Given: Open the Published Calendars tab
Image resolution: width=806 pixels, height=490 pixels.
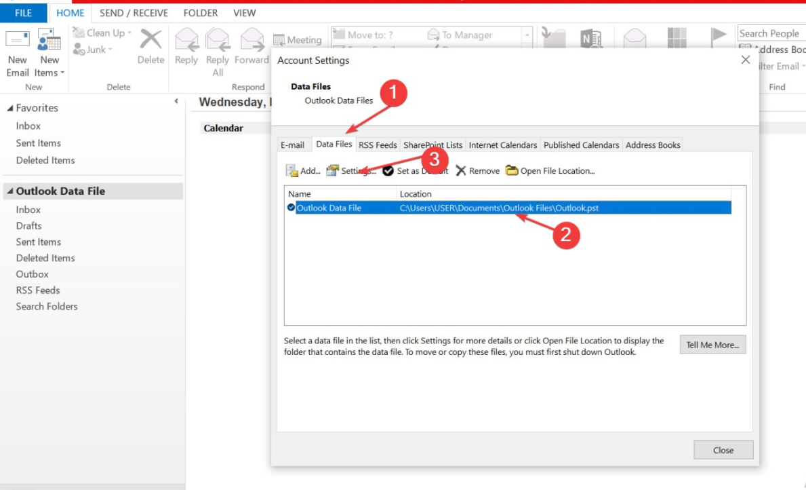Looking at the screenshot, I should coord(582,145).
